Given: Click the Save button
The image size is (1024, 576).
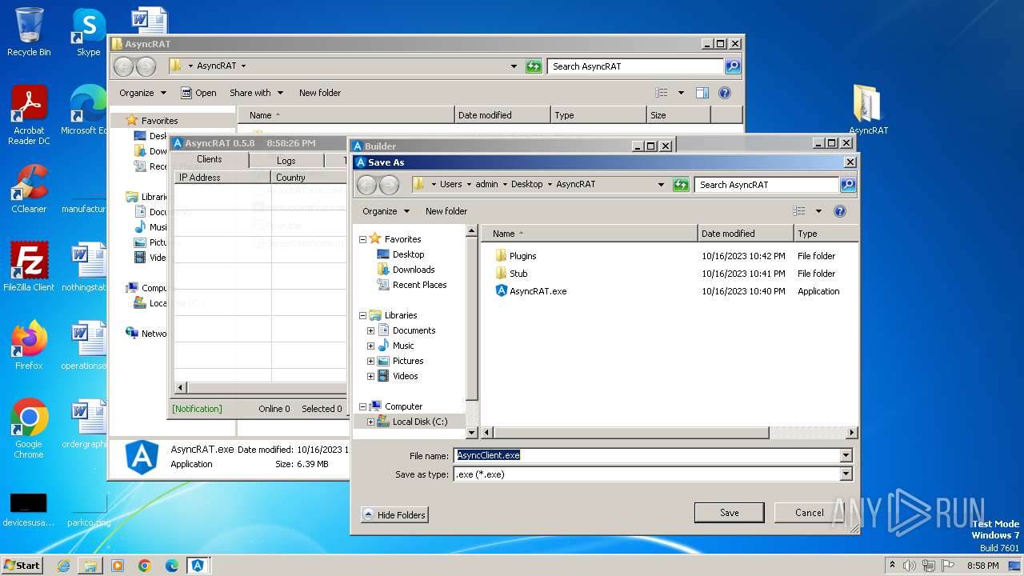Looking at the screenshot, I should tap(729, 513).
